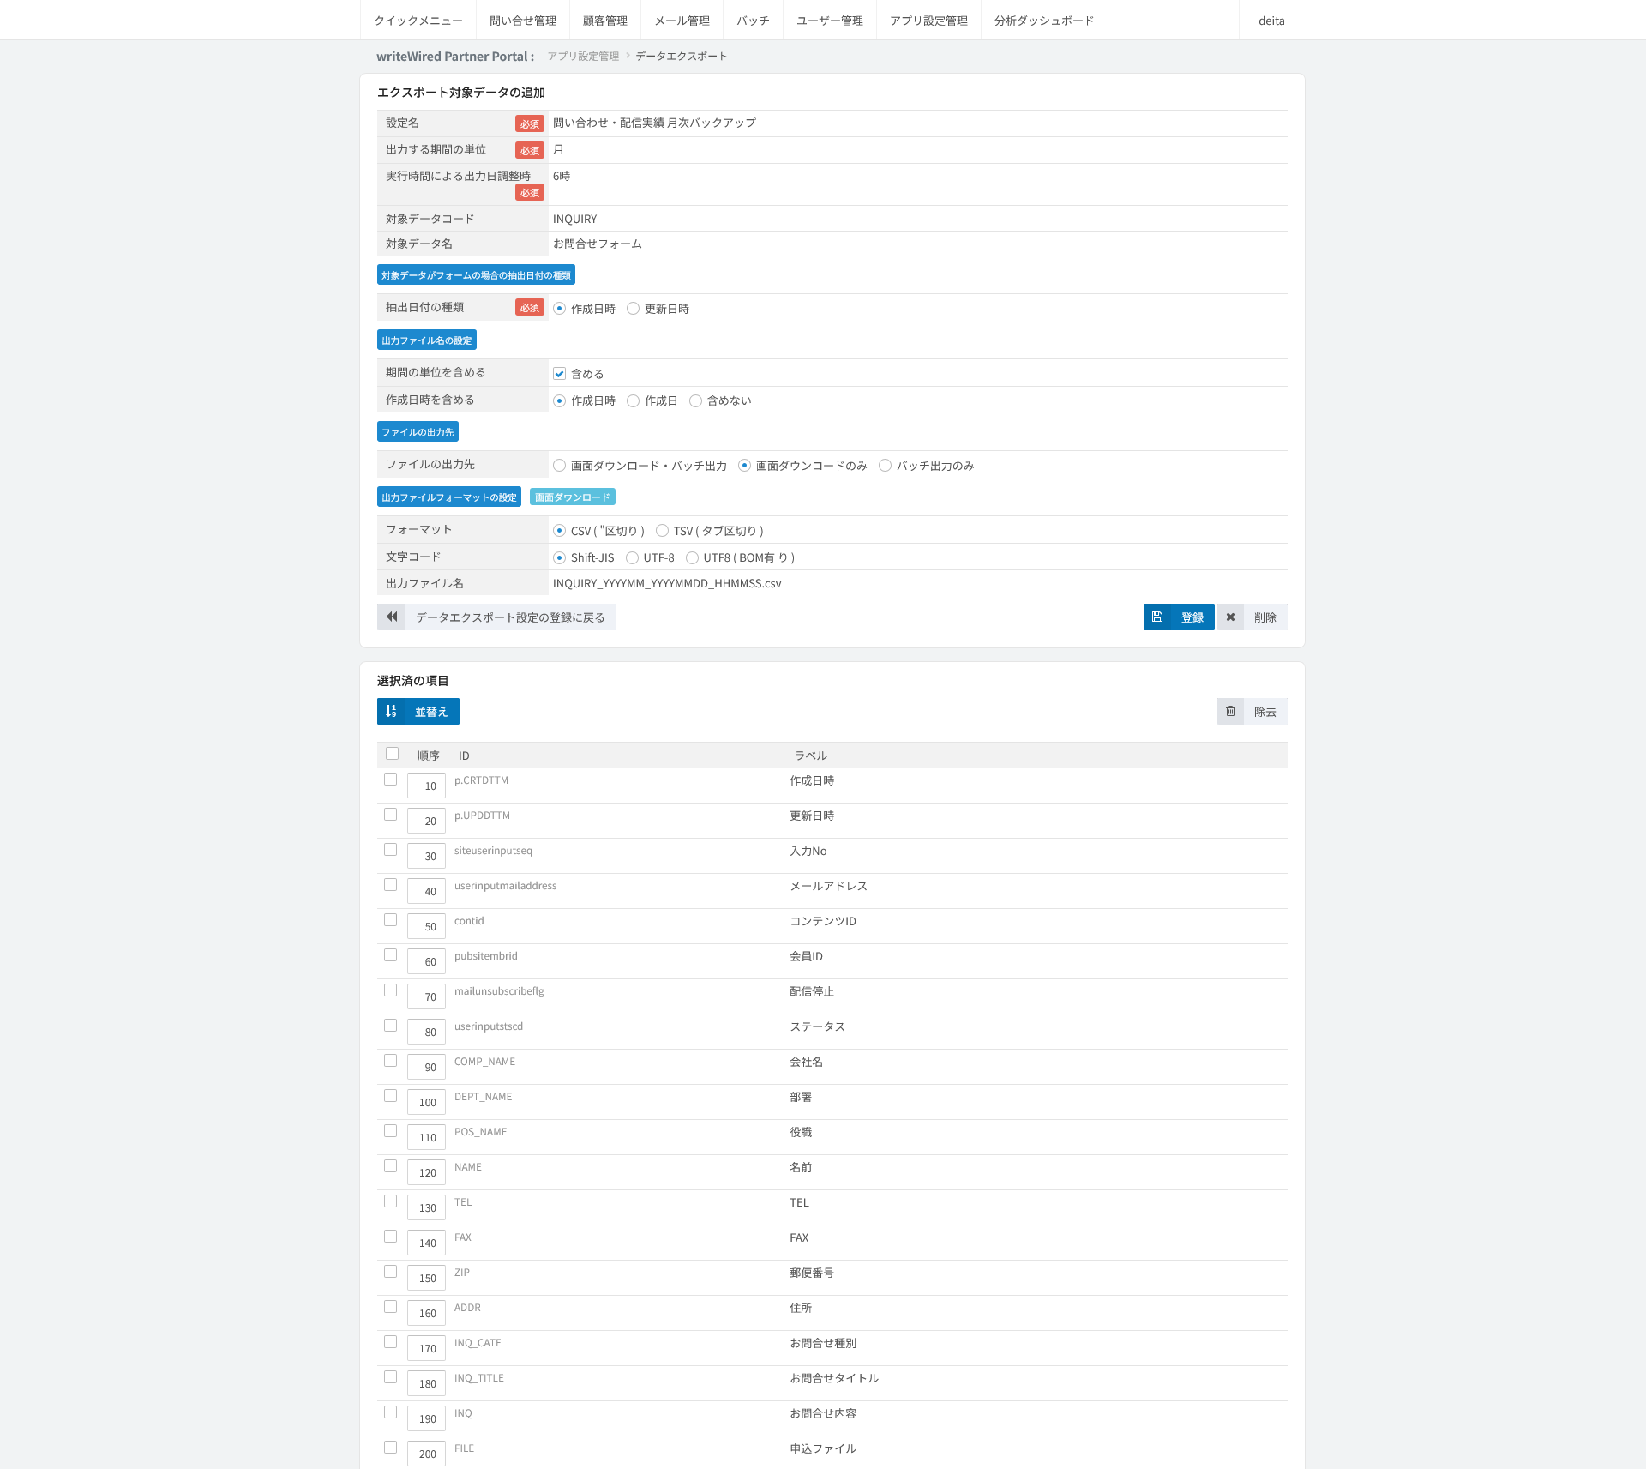Click the double-arrow back icon

tap(392, 617)
